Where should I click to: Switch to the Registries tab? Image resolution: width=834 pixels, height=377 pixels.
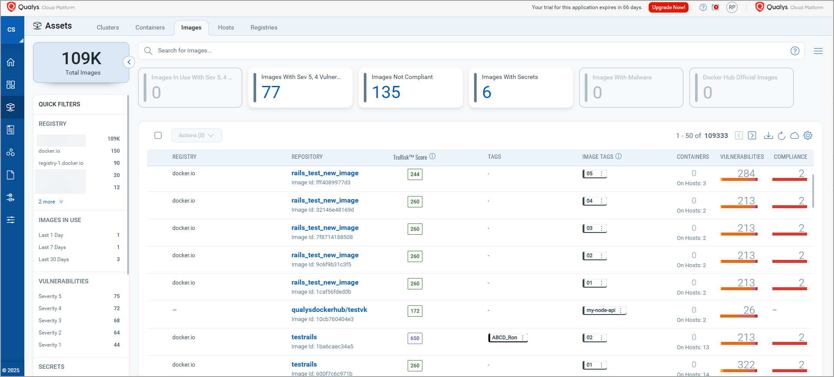(264, 27)
